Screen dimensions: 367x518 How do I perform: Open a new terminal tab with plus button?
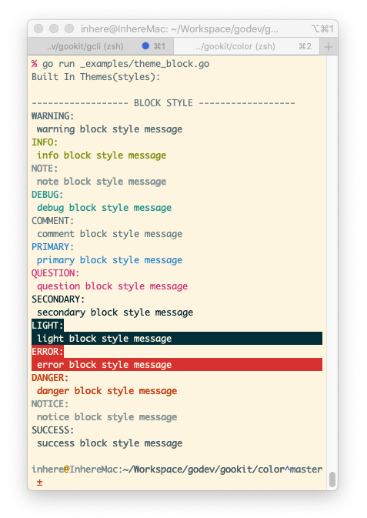coord(329,47)
